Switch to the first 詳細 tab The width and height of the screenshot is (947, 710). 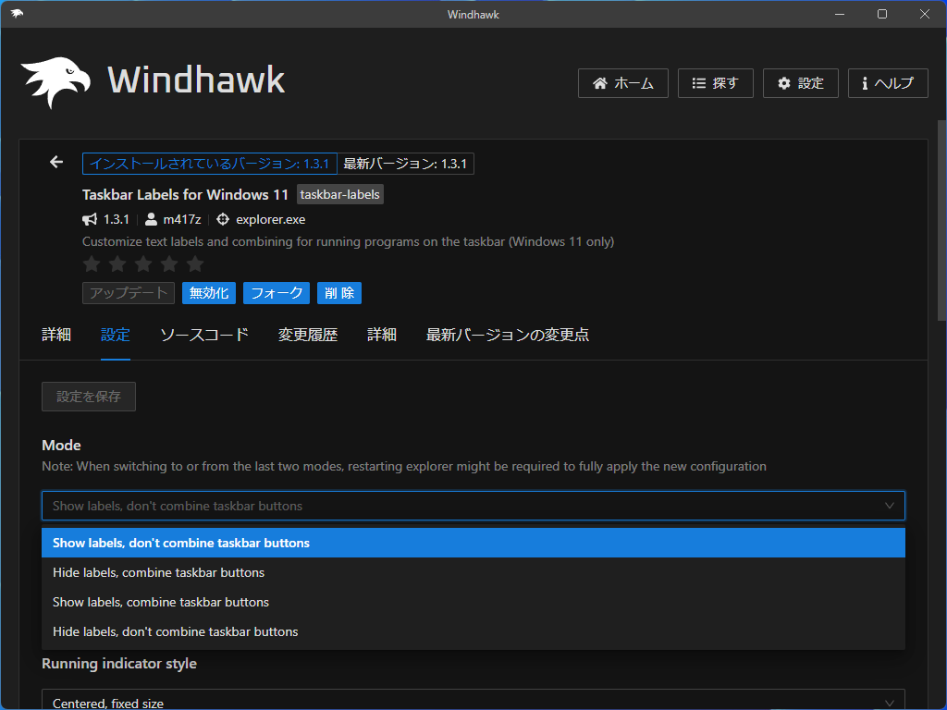pos(56,335)
